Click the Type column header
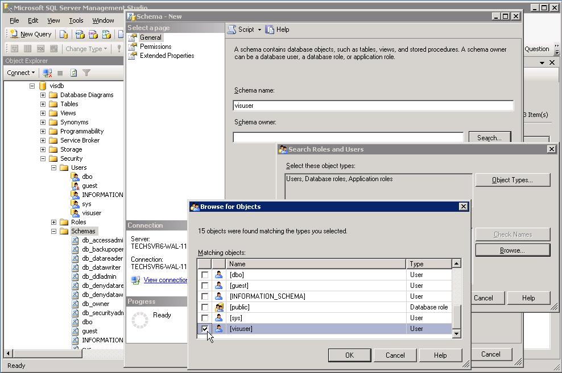The image size is (562, 373). tap(429, 264)
